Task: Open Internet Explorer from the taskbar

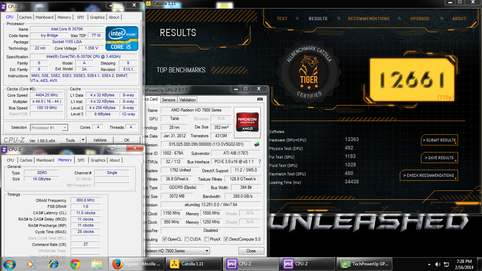Action: pyautogui.click(x=53, y=264)
